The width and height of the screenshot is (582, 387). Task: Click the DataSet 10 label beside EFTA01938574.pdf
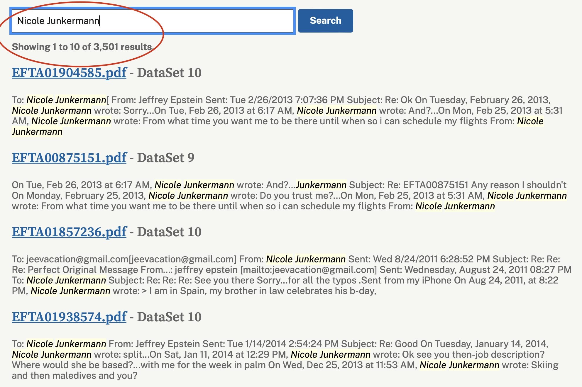click(x=169, y=317)
